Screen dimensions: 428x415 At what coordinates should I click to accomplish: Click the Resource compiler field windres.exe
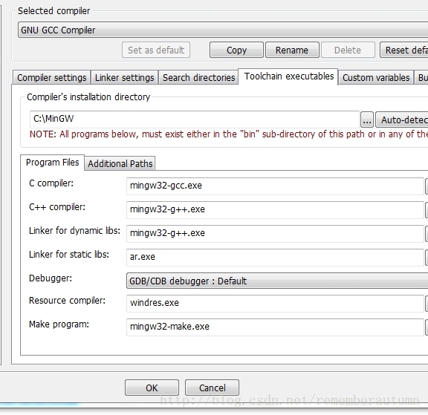click(x=275, y=303)
